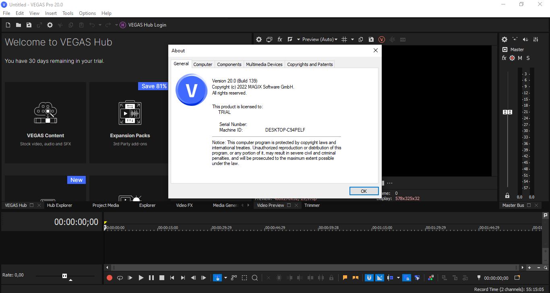Start recording with the red Record button
This screenshot has width=550, height=293.
click(x=110, y=278)
